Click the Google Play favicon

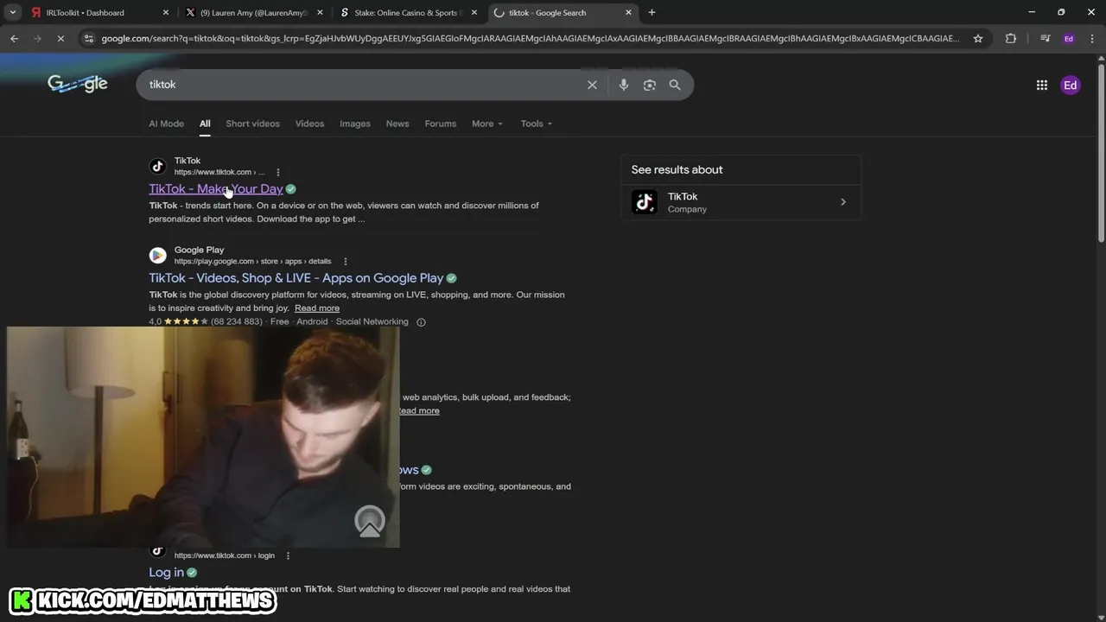(157, 255)
